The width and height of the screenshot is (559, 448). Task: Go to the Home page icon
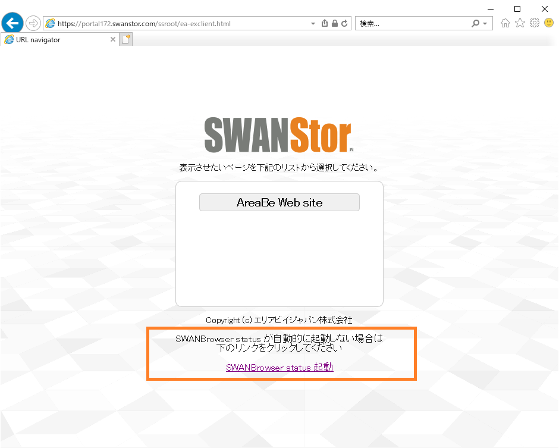[505, 23]
